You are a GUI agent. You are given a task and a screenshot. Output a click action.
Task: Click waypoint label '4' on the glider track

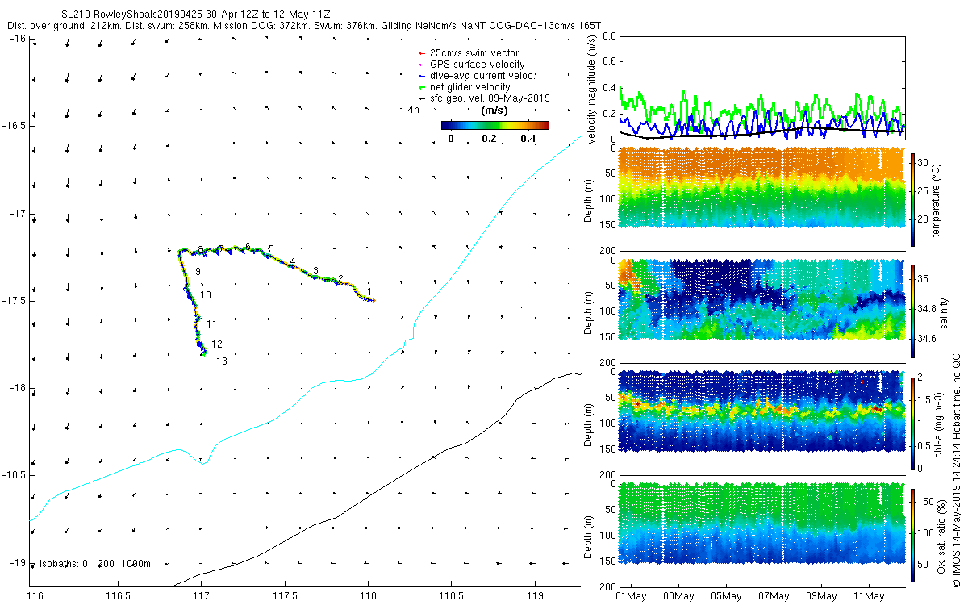(293, 261)
